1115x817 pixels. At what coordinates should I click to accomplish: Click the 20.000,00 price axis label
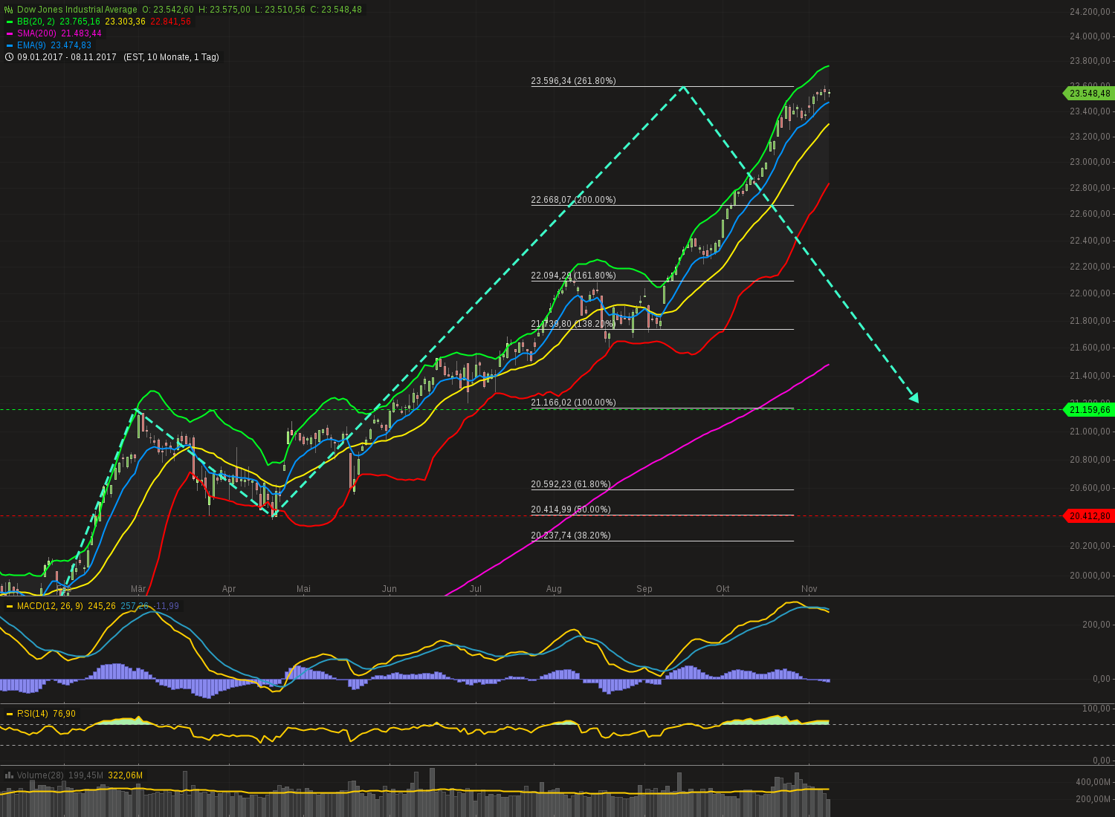[1090, 576]
